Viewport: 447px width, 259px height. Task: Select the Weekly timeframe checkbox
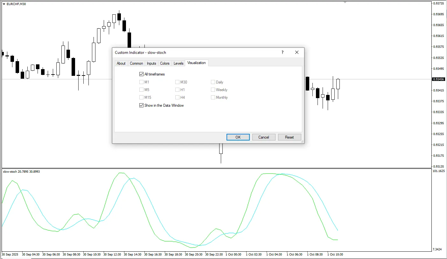point(213,90)
